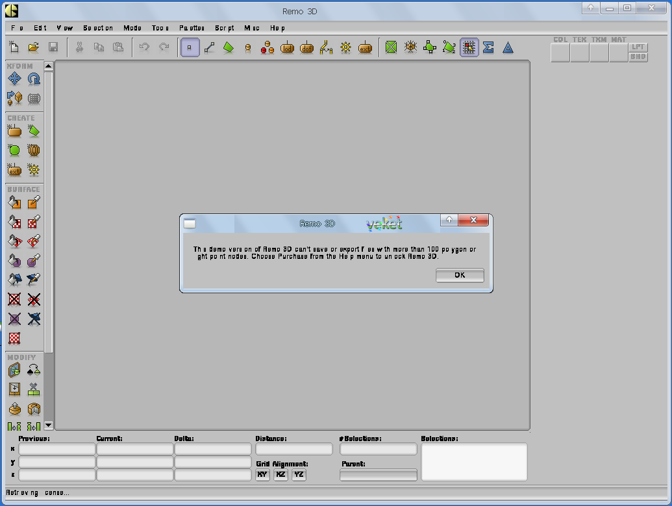The image size is (672, 506).
Task: Open the Script menu
Action: 224,28
